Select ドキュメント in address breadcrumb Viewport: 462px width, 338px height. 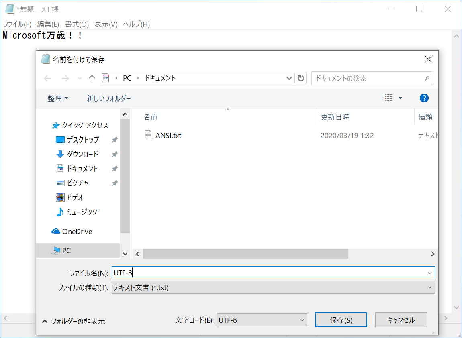pos(160,78)
